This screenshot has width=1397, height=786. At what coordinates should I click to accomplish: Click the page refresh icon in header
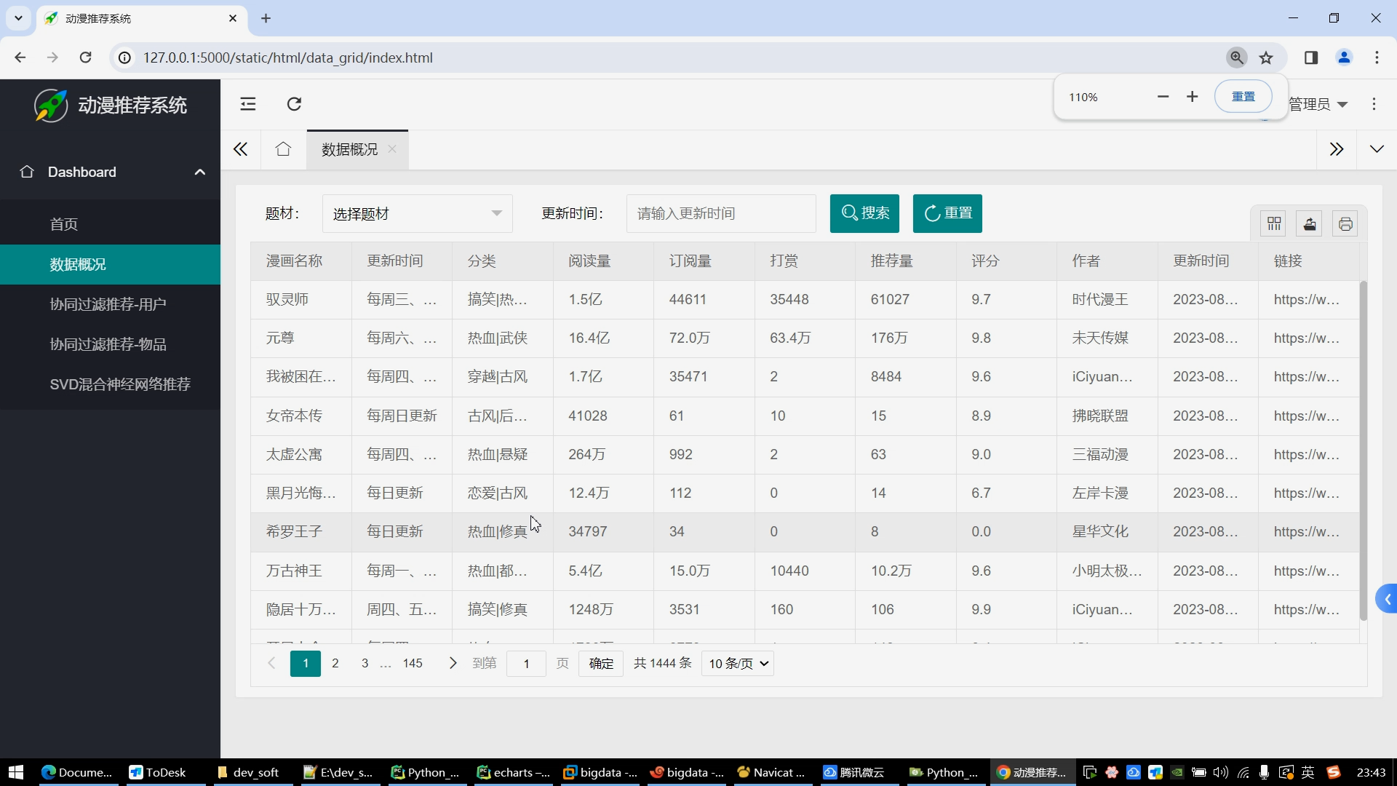coord(294,104)
